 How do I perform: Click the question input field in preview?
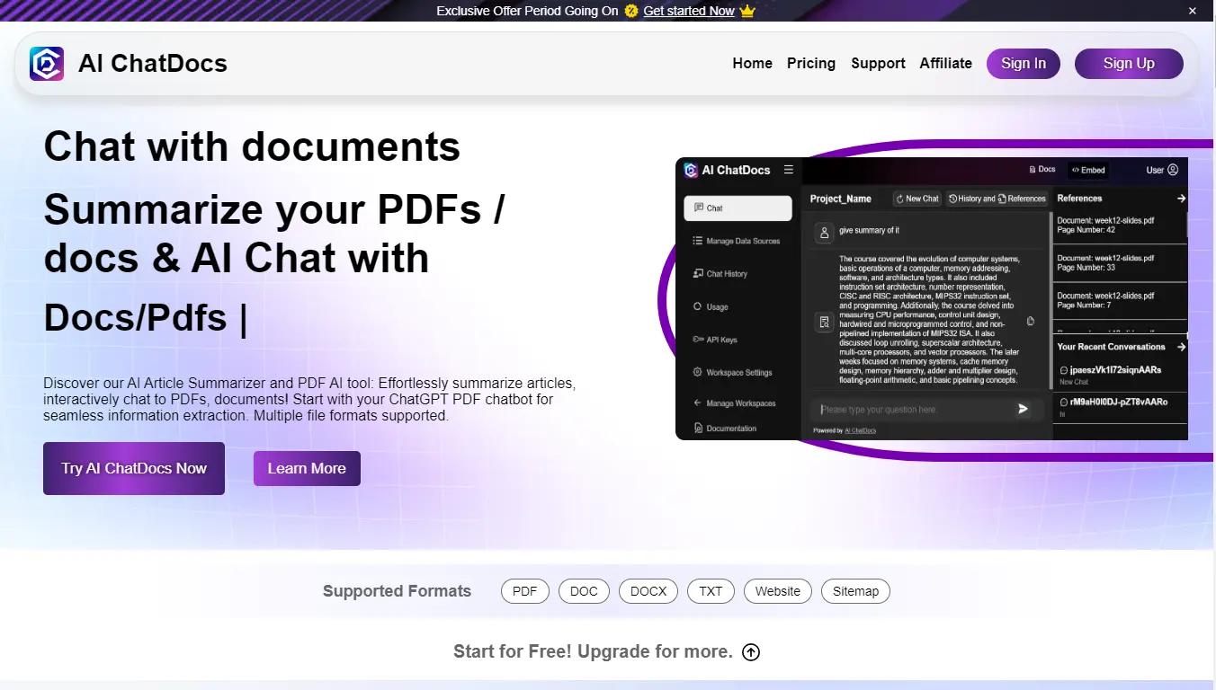926,410
